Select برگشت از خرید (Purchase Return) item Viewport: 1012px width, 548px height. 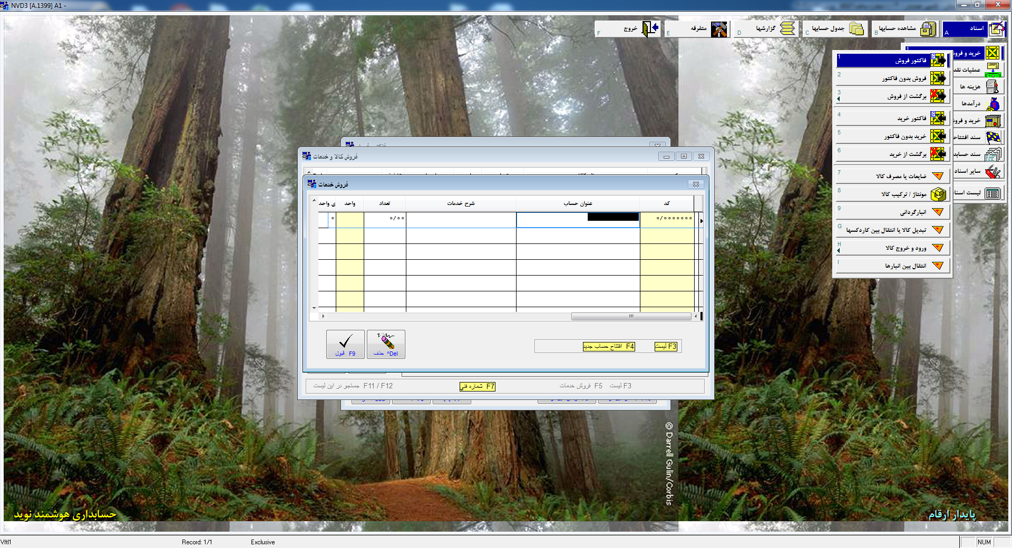click(893, 154)
